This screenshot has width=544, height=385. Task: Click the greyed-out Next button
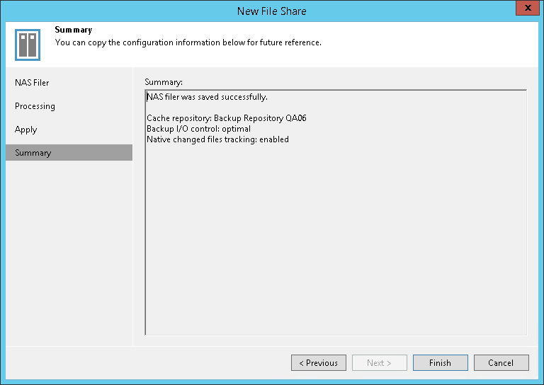[379, 363]
